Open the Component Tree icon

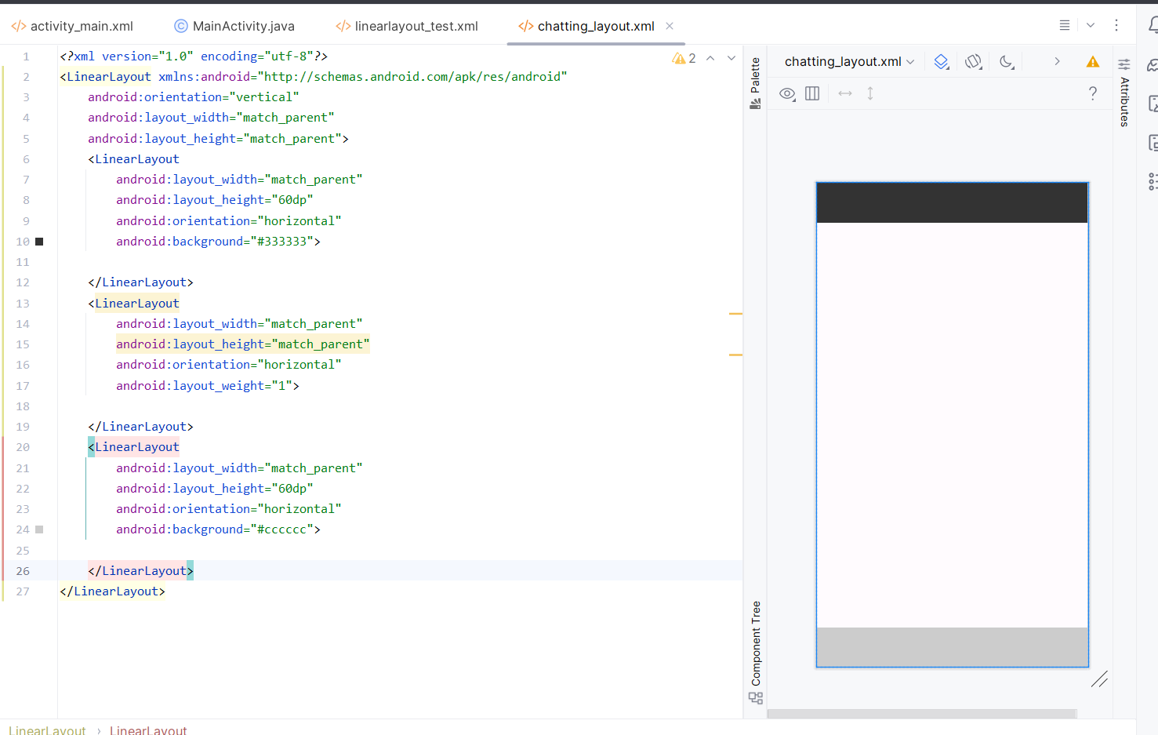pyautogui.click(x=756, y=697)
